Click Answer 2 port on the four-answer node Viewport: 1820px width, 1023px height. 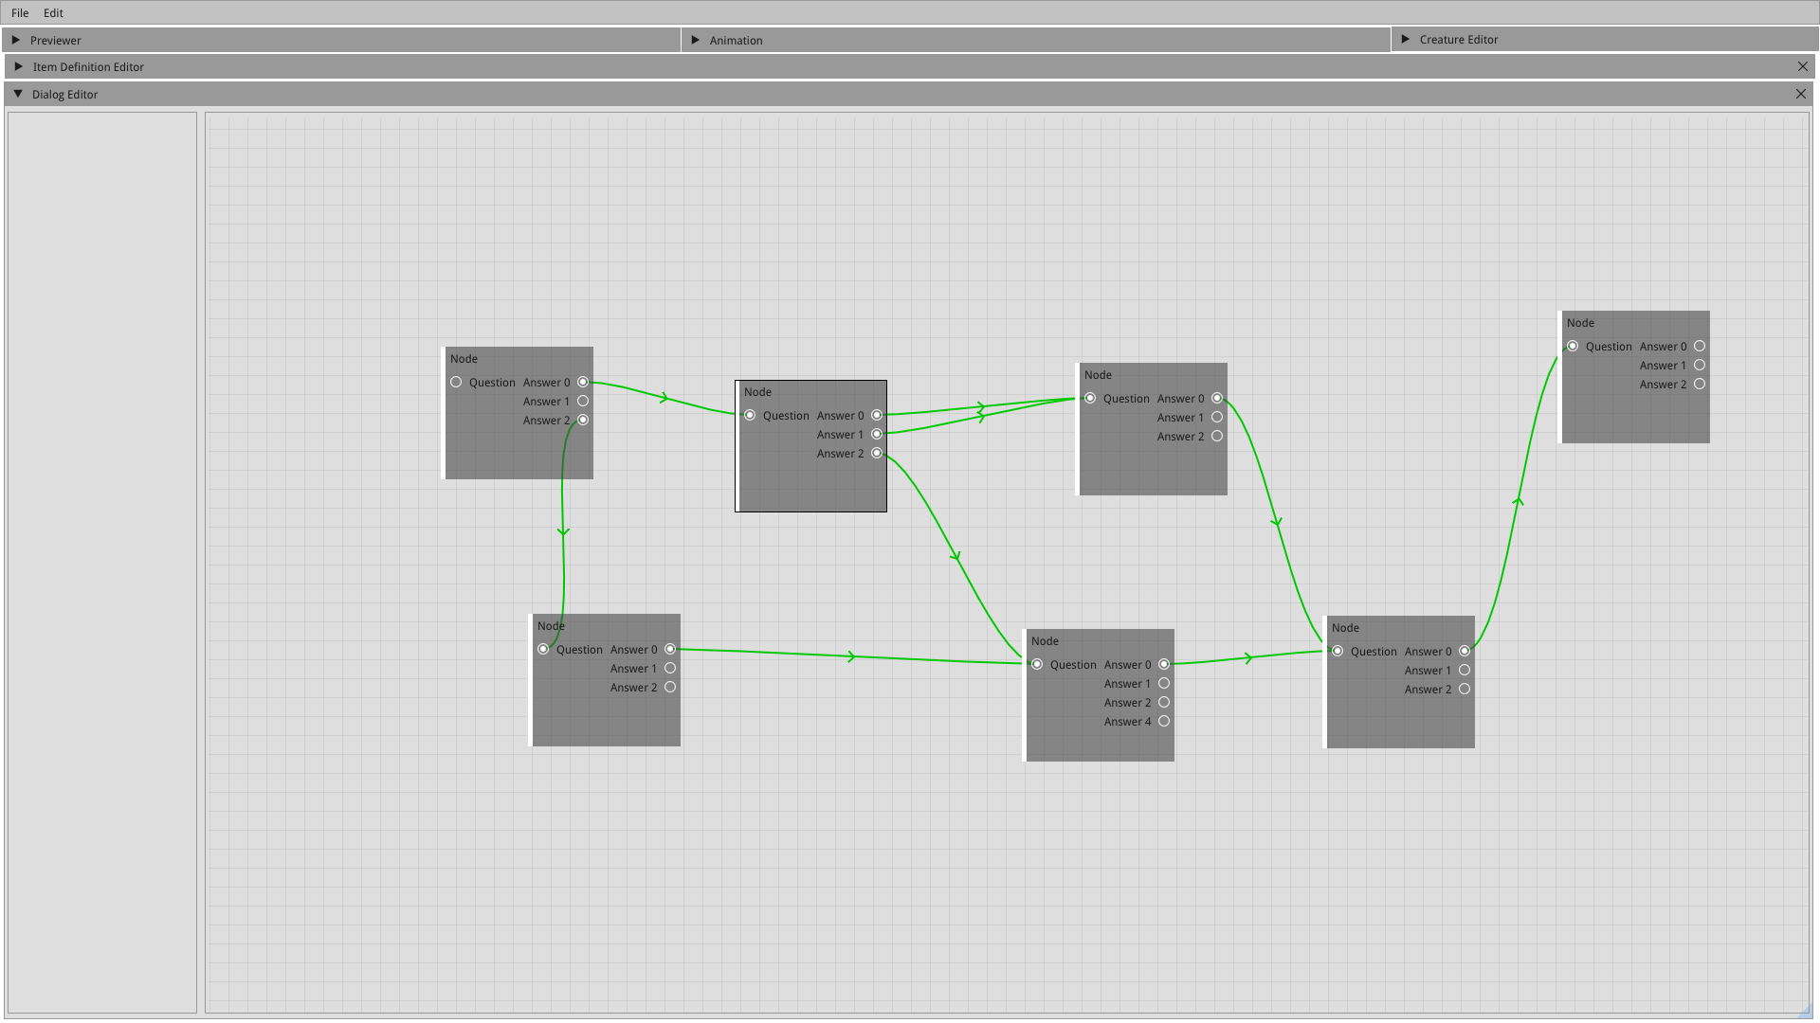[x=1164, y=702]
